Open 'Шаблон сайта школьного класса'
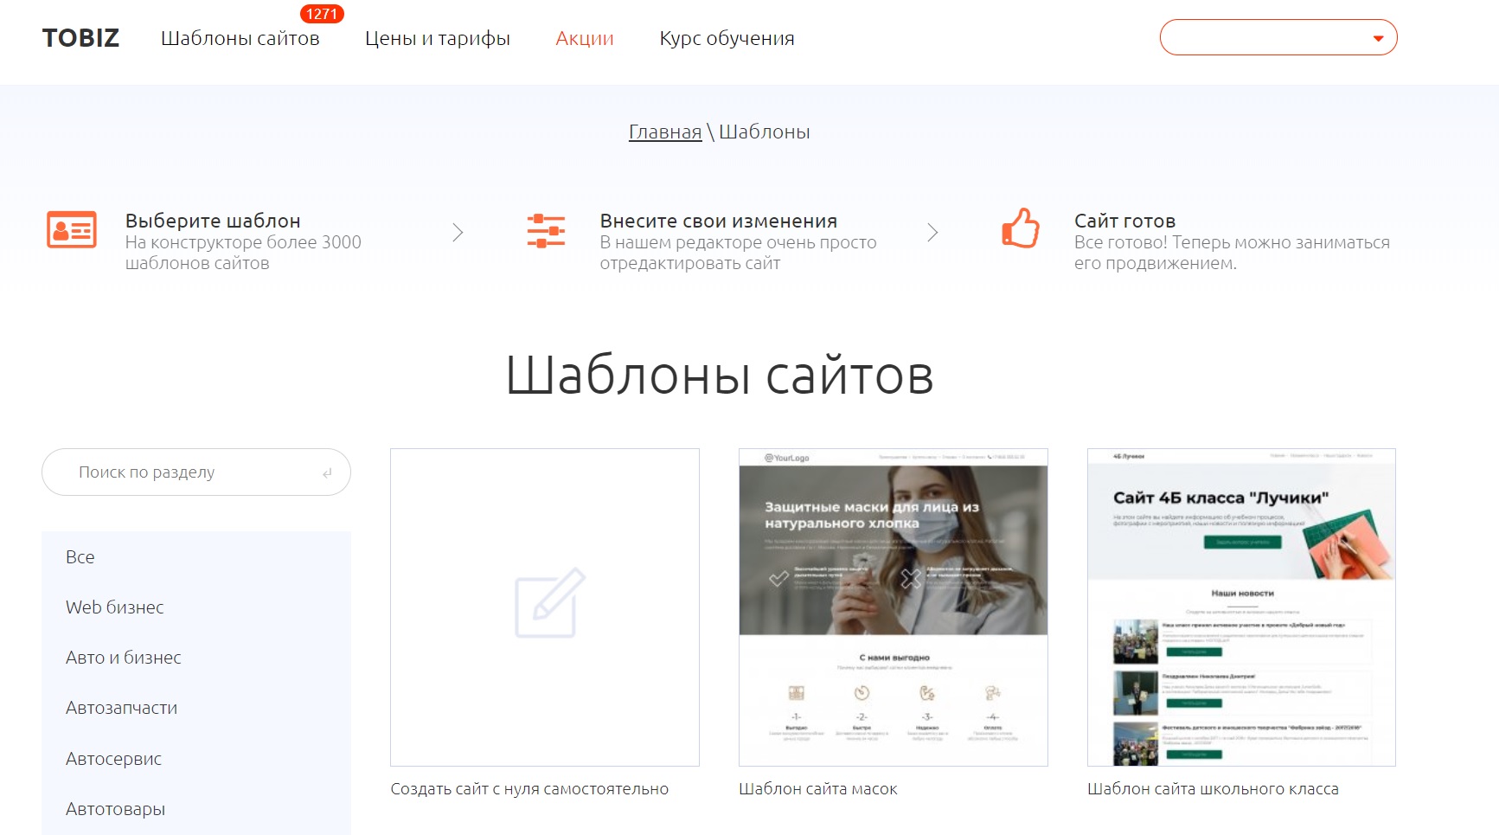Viewport: 1499px width, 835px height. [1213, 788]
